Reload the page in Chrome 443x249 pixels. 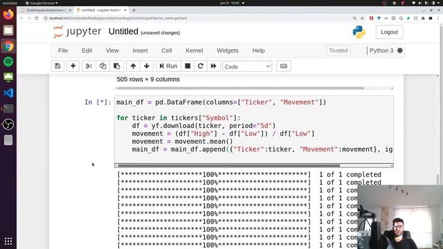coord(37,19)
